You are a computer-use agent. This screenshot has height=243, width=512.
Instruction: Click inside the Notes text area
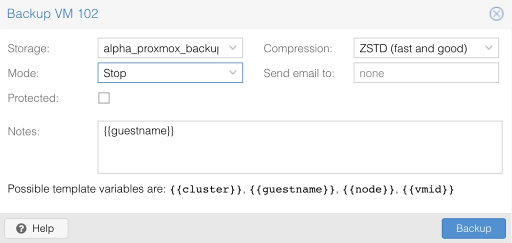point(300,152)
